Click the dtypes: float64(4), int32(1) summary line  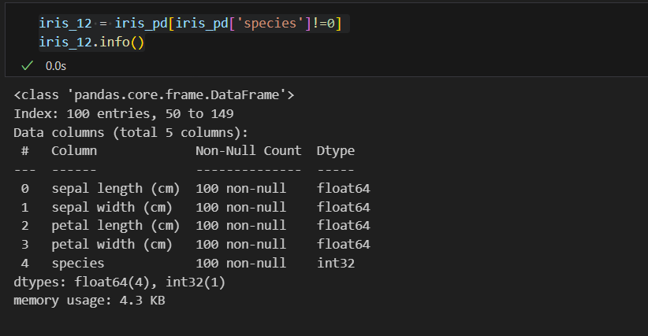click(x=120, y=282)
